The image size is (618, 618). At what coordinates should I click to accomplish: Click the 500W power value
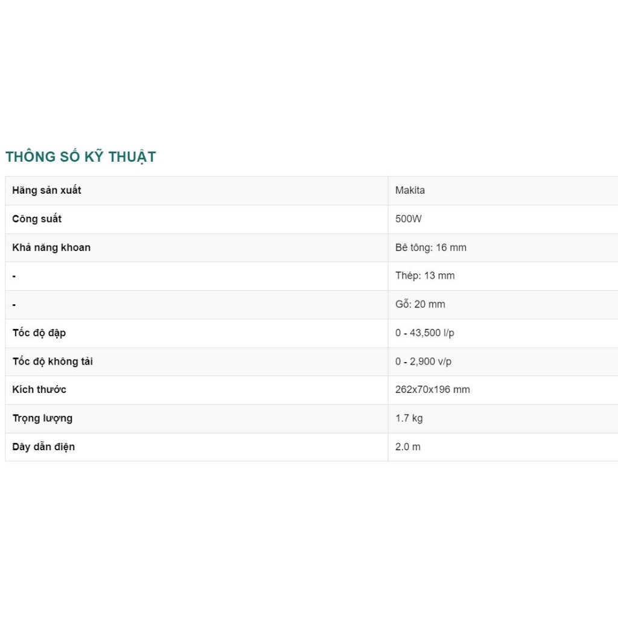pyautogui.click(x=409, y=219)
